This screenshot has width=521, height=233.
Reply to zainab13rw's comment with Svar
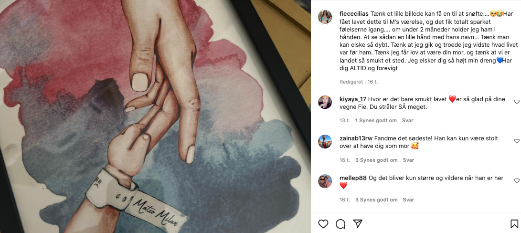point(408,160)
